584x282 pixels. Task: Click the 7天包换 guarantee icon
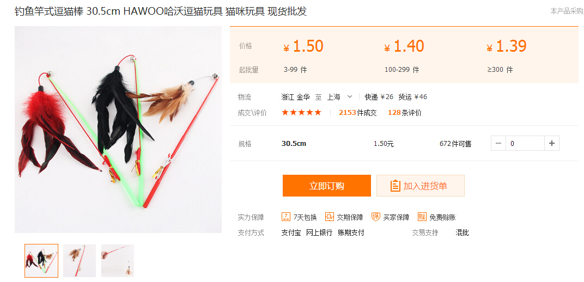285,217
